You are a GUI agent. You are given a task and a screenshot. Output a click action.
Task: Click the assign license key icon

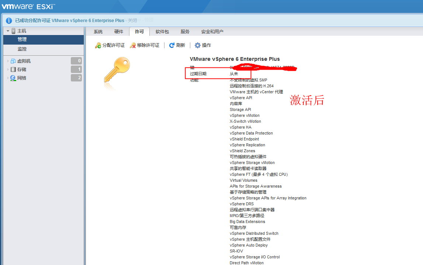pos(98,45)
